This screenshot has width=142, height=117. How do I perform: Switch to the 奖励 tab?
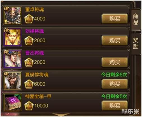[x=136, y=44]
